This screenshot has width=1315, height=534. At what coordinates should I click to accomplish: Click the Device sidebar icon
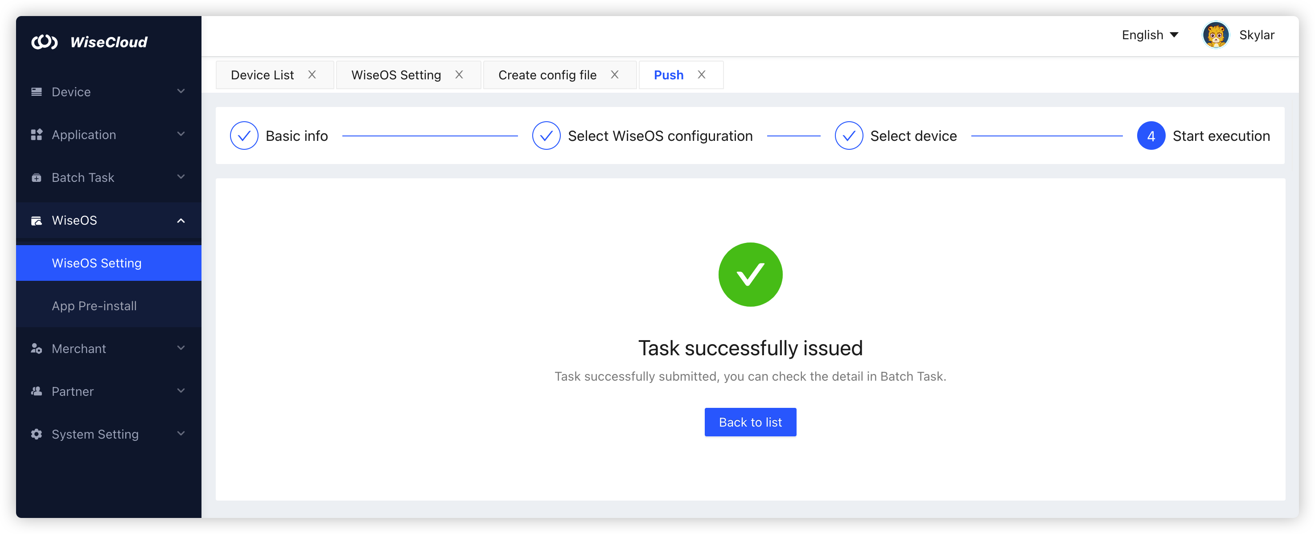pos(36,92)
